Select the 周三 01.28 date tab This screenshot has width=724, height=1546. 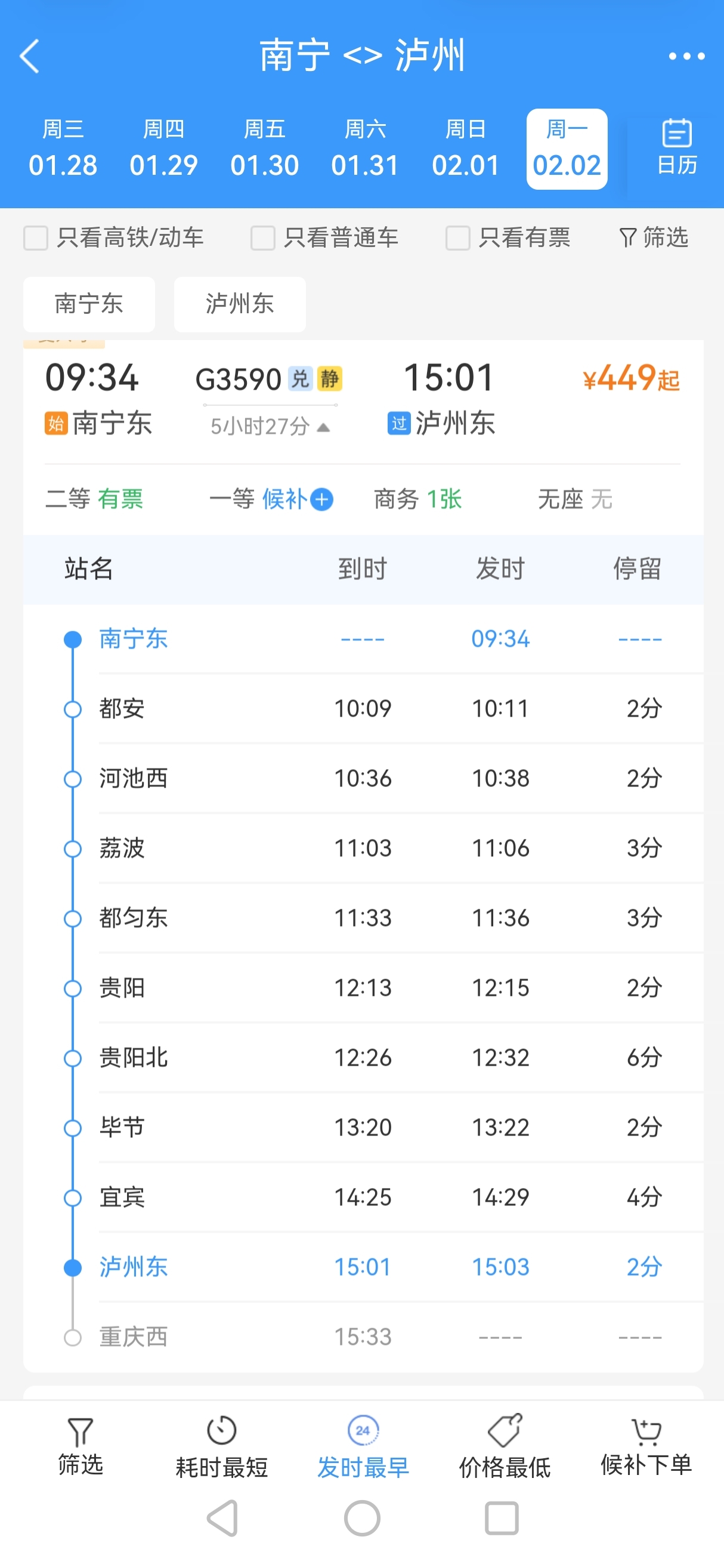point(63,149)
